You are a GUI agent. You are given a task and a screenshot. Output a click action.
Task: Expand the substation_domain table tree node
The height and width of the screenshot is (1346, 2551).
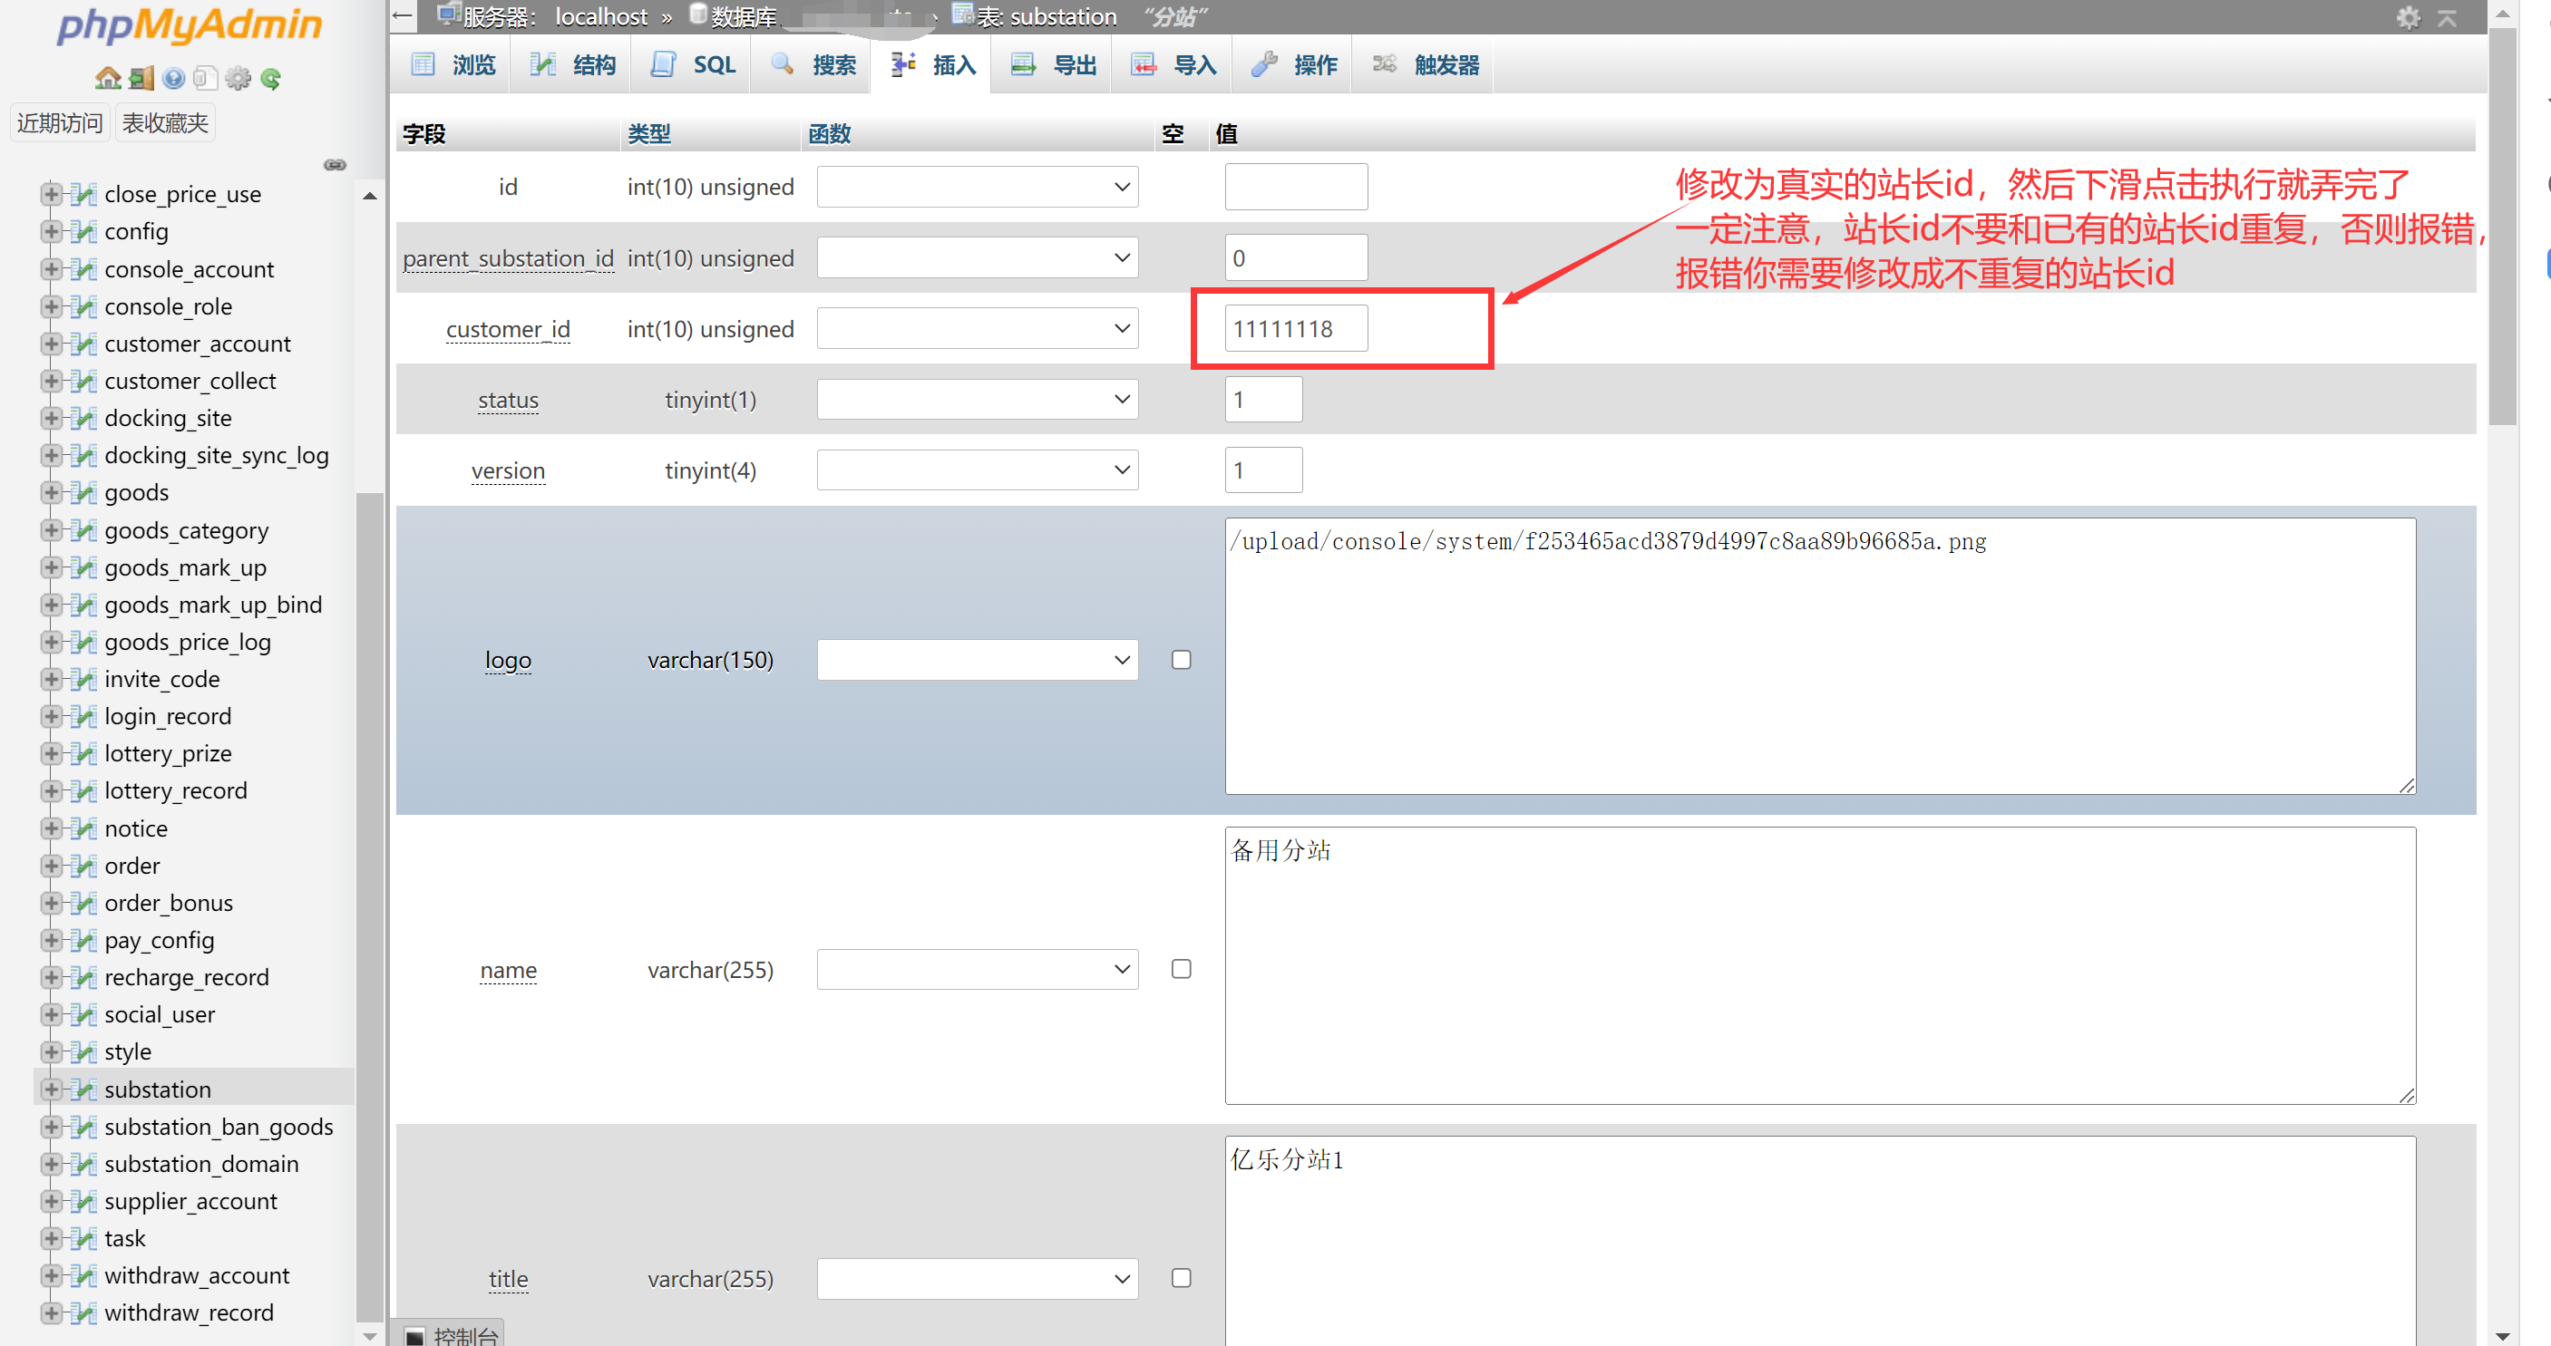tap(51, 1164)
